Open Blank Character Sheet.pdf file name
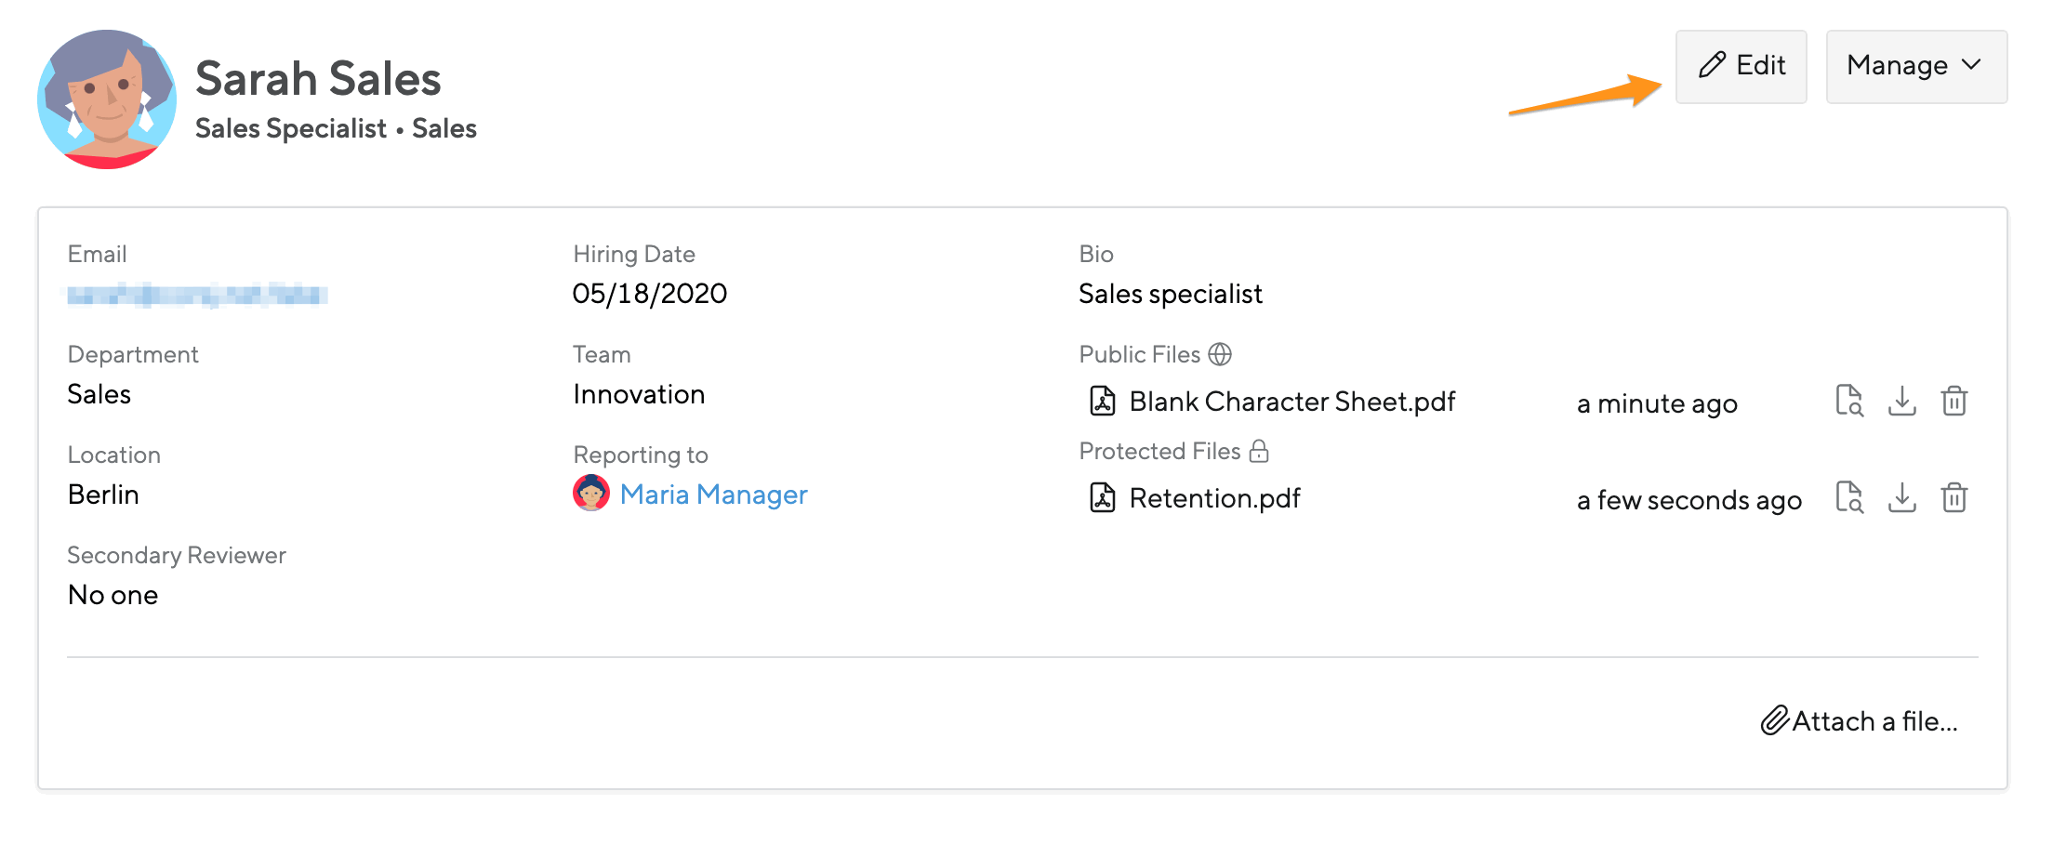 click(x=1291, y=402)
